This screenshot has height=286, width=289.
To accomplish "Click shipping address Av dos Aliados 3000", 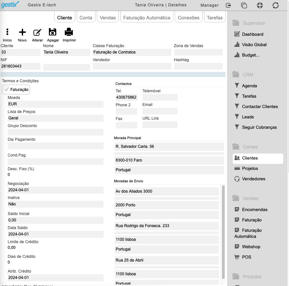I will tap(167, 191).
